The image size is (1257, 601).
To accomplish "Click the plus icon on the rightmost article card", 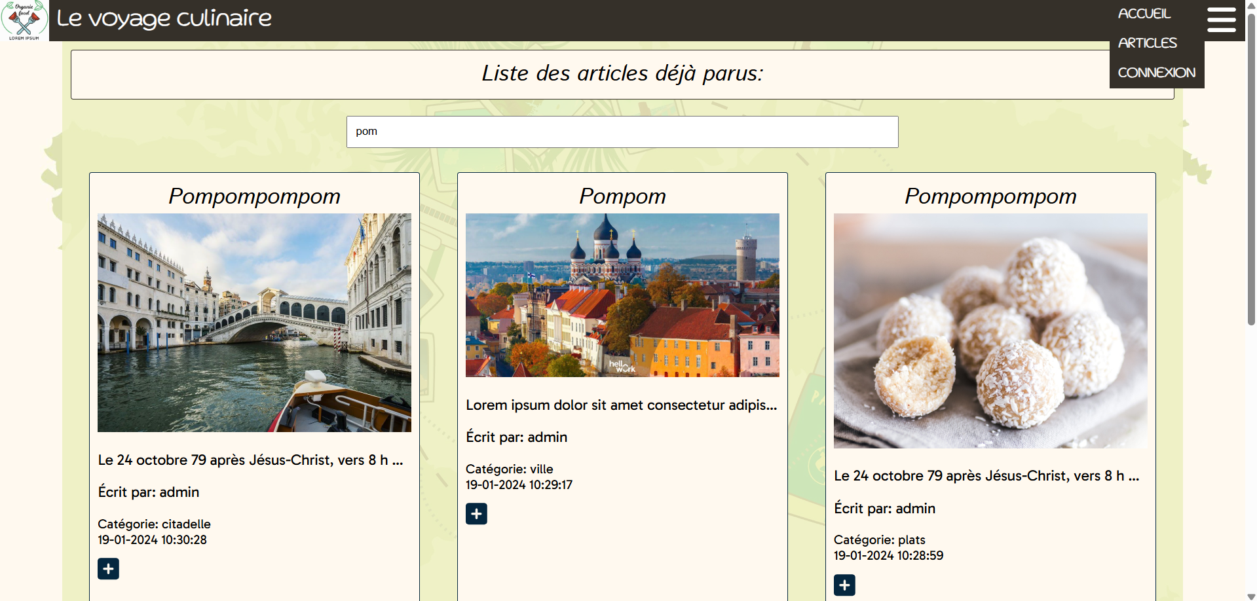I will 844,585.
